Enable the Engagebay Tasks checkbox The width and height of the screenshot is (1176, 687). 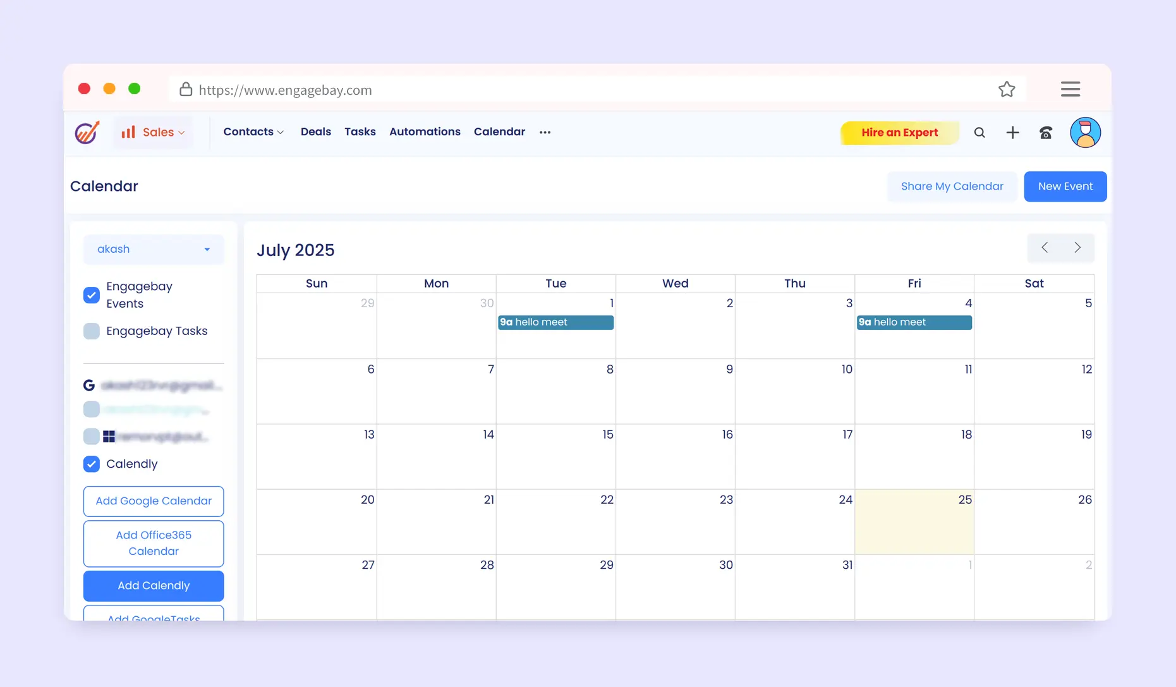click(x=92, y=331)
